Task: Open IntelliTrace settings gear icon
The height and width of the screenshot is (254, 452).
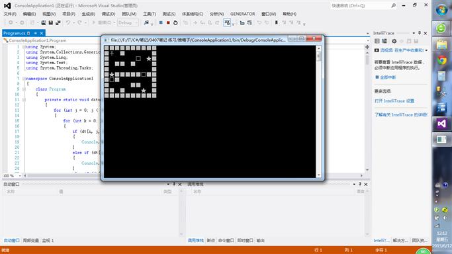Action: point(394,41)
